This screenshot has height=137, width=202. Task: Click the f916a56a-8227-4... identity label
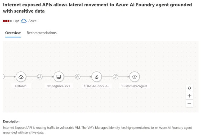pyautogui.click(x=97, y=86)
